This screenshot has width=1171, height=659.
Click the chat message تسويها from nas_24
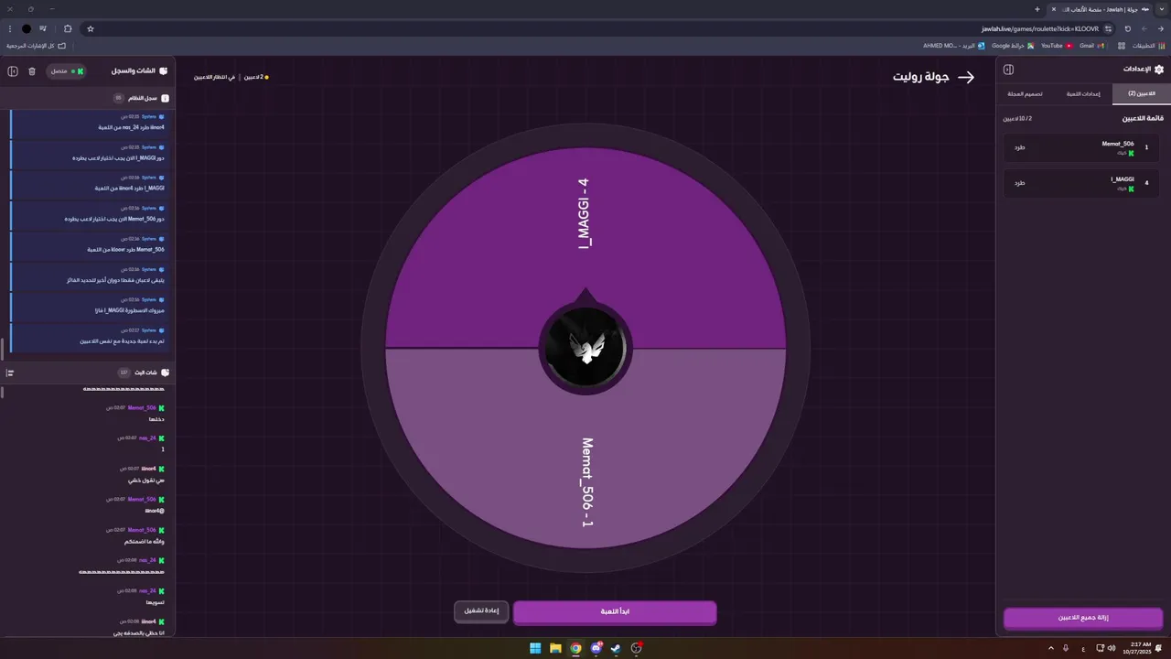pyautogui.click(x=155, y=602)
